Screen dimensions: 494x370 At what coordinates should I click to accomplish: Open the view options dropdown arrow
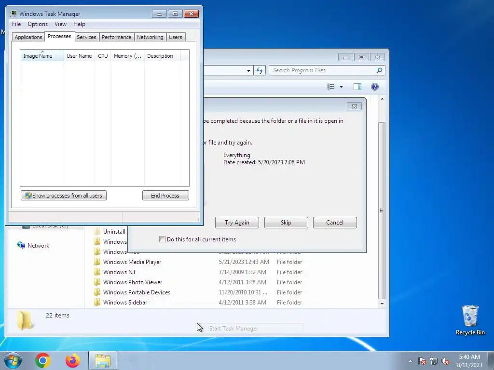click(341, 87)
